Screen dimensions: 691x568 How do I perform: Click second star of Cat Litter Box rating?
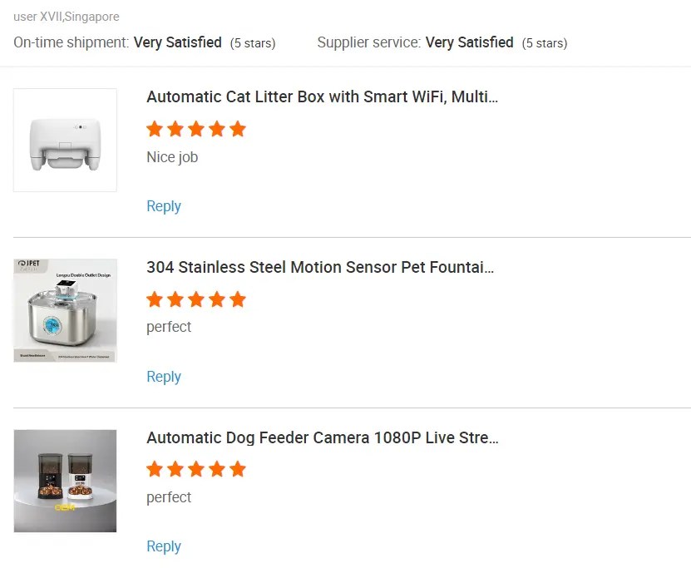point(175,129)
